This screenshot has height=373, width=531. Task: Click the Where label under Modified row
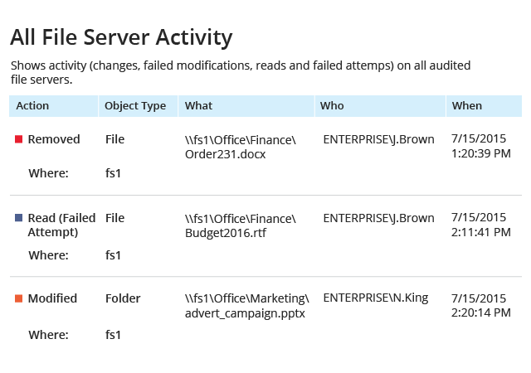click(48, 335)
